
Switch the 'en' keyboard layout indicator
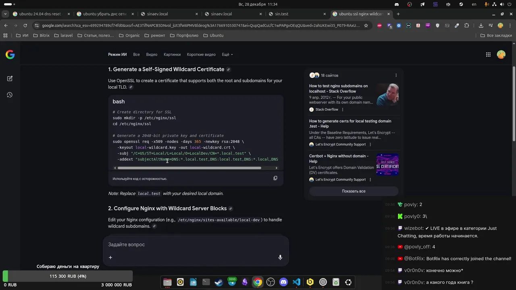pos(474,4)
